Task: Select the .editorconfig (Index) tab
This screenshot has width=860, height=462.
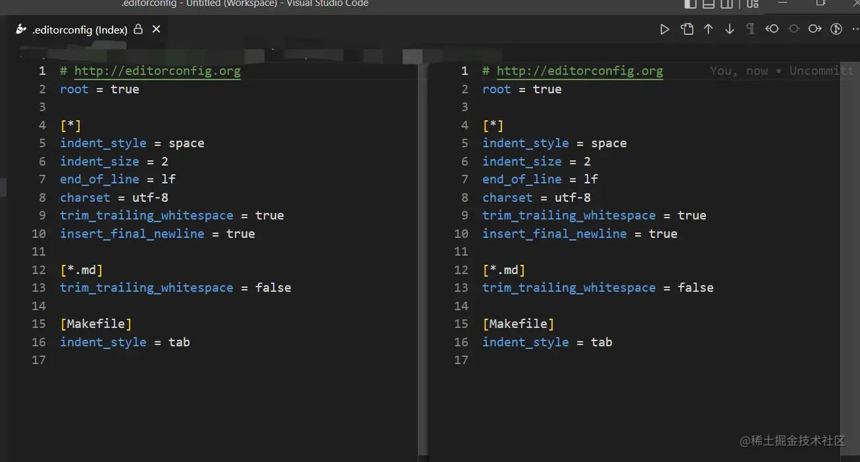Action: click(x=89, y=30)
